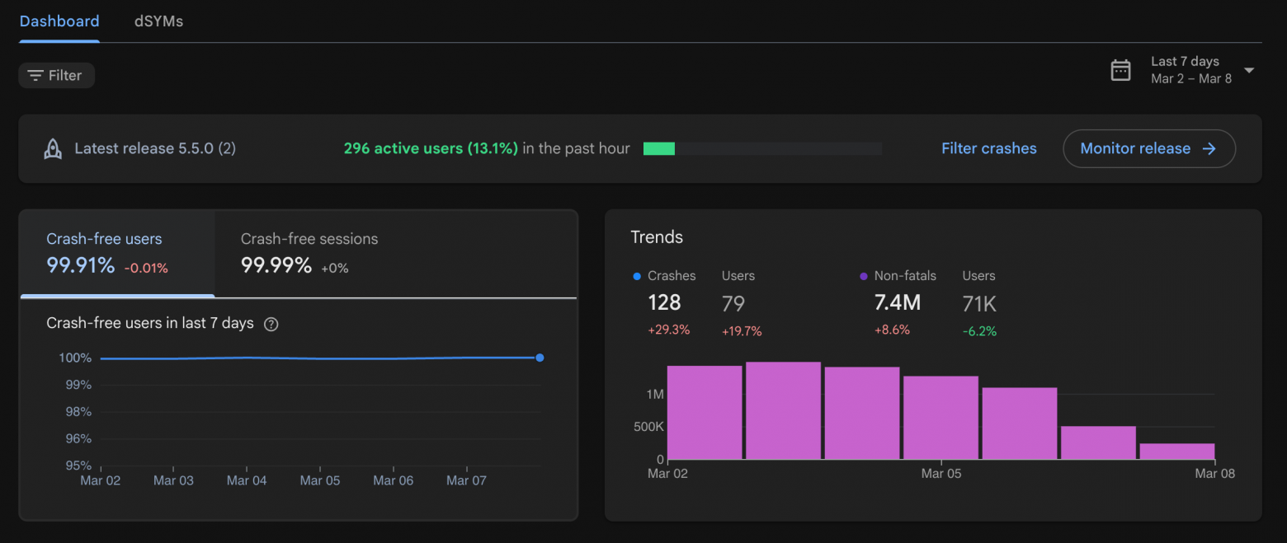Viewport: 1287px width, 543px height.
Task: Click the arrow icon in Monitor release
Action: (x=1209, y=148)
